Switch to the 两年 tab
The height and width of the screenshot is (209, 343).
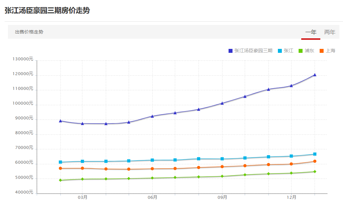(x=330, y=32)
